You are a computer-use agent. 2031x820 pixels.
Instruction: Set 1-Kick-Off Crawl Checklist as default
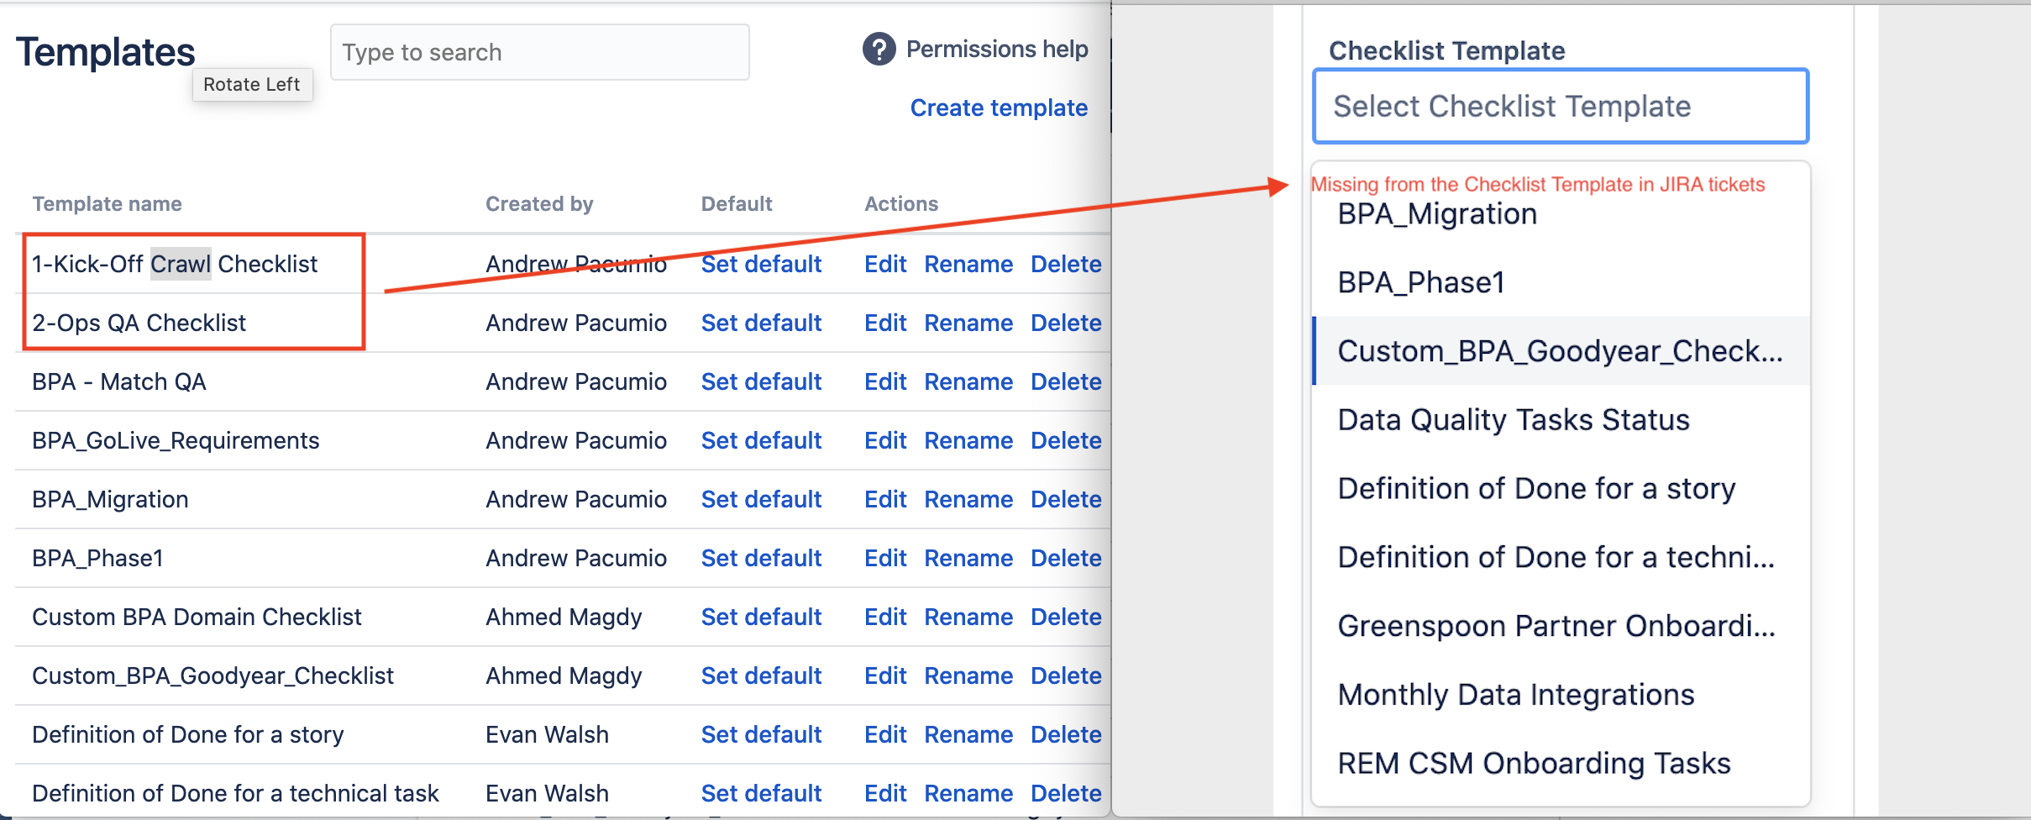[x=761, y=264]
